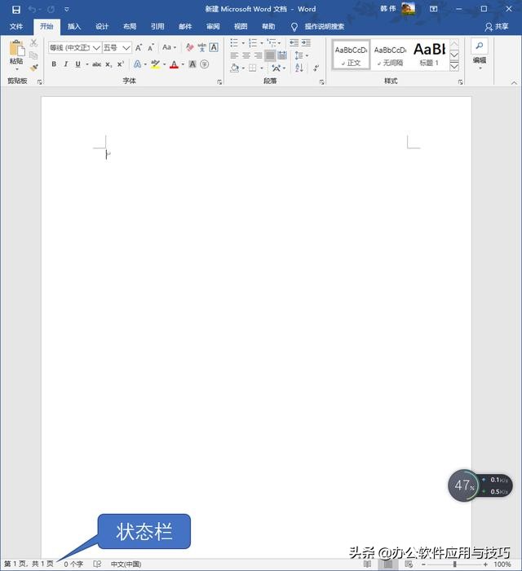Align paragraph text to the right

[x=258, y=55]
